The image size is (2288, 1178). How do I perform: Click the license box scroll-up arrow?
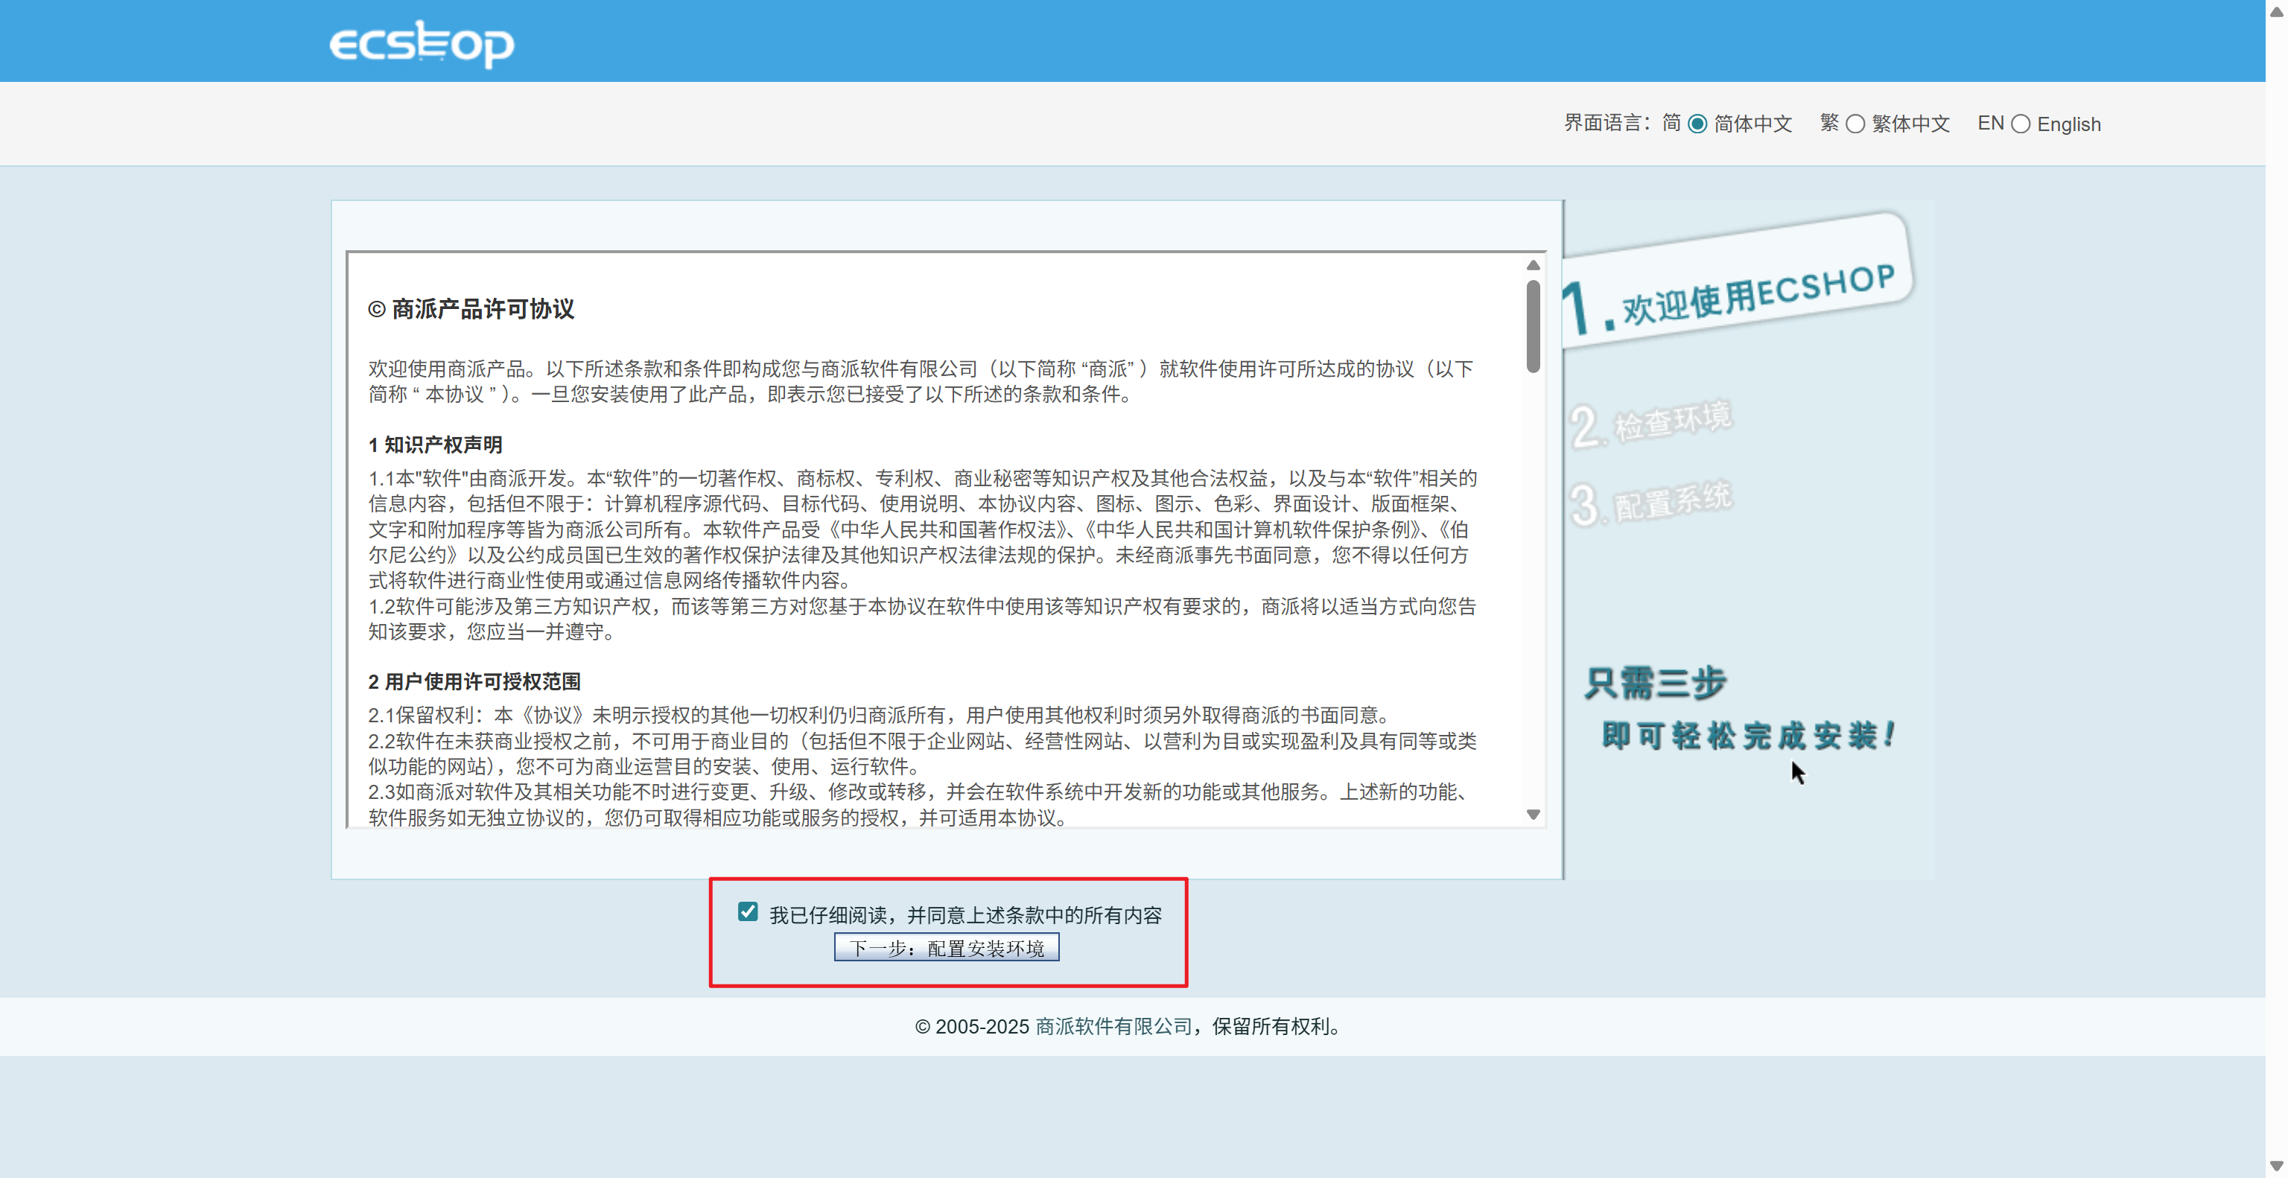1533,265
